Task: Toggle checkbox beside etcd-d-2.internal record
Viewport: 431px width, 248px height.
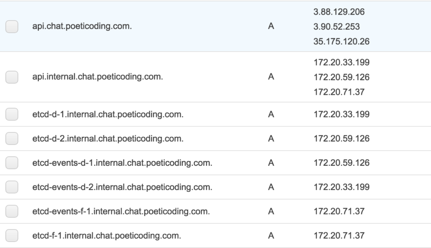Action: tap(12, 138)
